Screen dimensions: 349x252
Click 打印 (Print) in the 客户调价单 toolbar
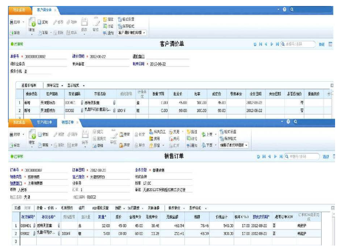(x=15, y=22)
